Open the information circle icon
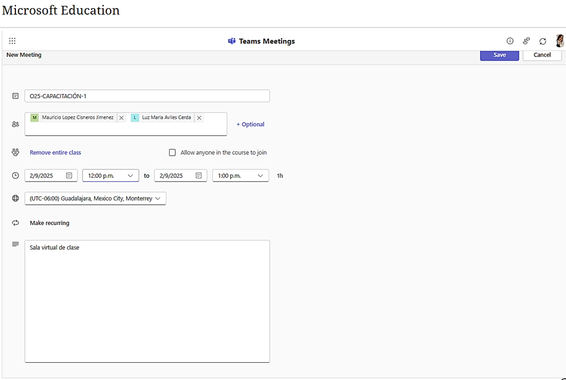This screenshot has width=566, height=380. pyautogui.click(x=509, y=41)
